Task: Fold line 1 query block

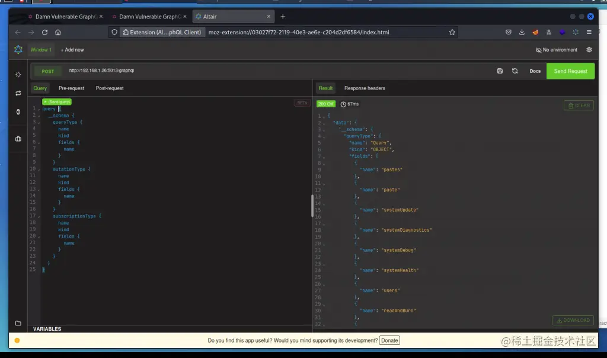Action: coord(39,109)
